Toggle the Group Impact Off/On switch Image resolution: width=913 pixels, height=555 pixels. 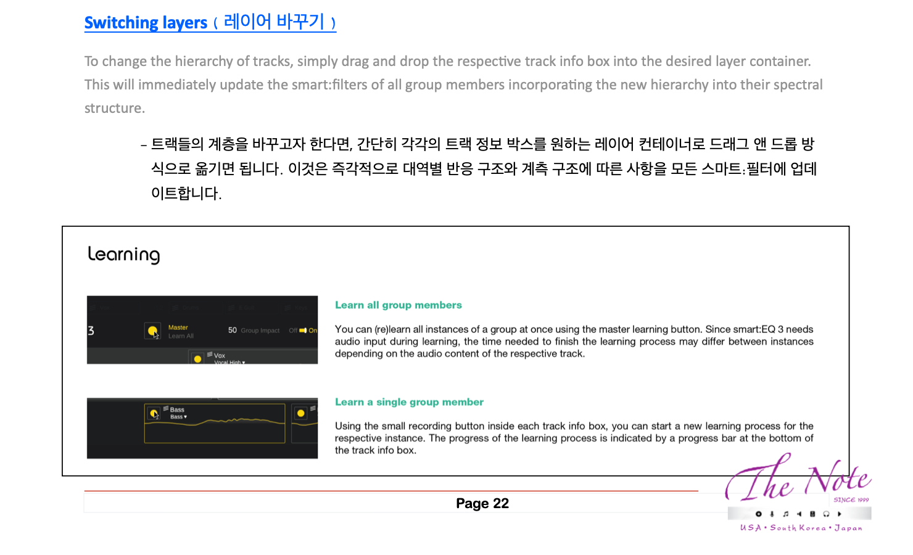(303, 331)
